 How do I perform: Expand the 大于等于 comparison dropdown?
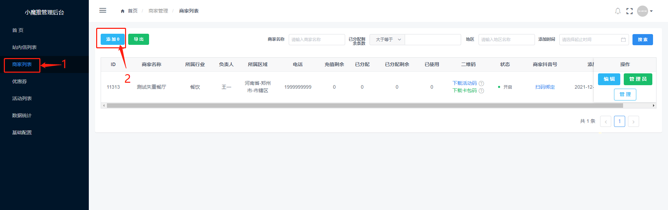387,40
